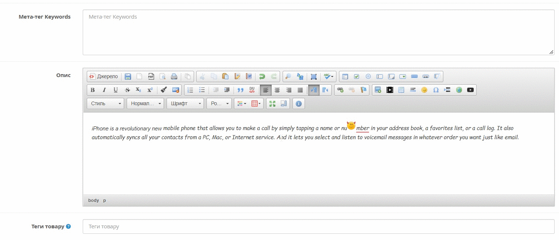Open the About CKEditor info icon
This screenshot has width=559, height=240.
[x=299, y=104]
